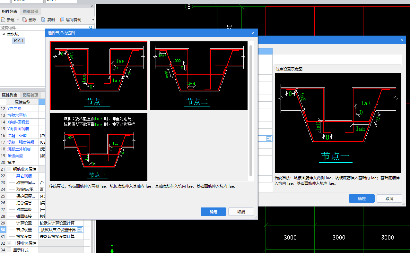Image resolution: width=410 pixels, height=253 pixels.
Task: Open the 新建 dropdown arrow
Action: (18, 20)
